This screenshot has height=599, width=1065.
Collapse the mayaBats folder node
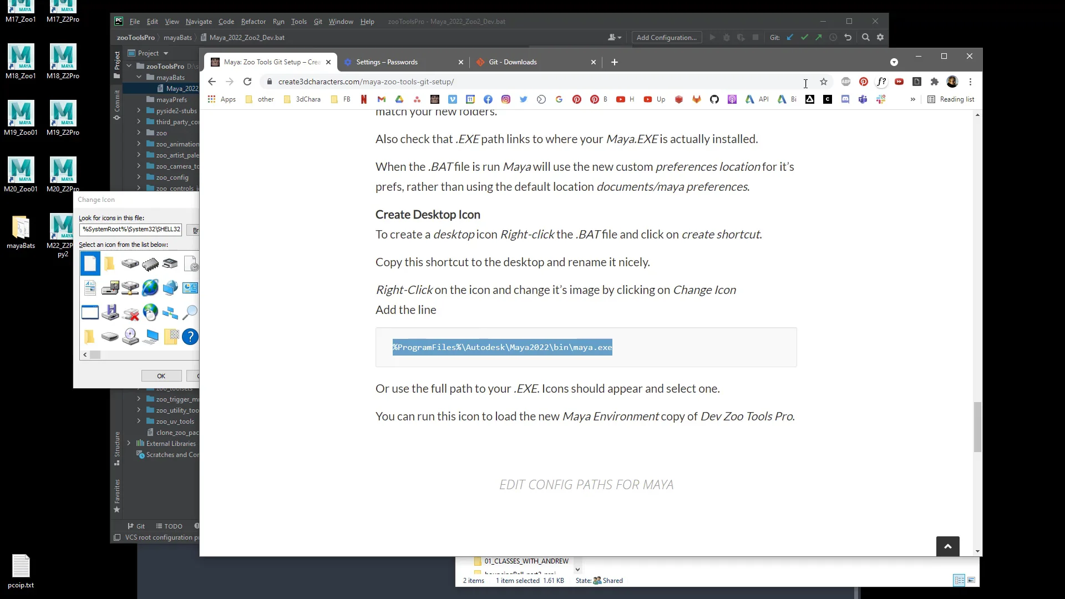[139, 77]
